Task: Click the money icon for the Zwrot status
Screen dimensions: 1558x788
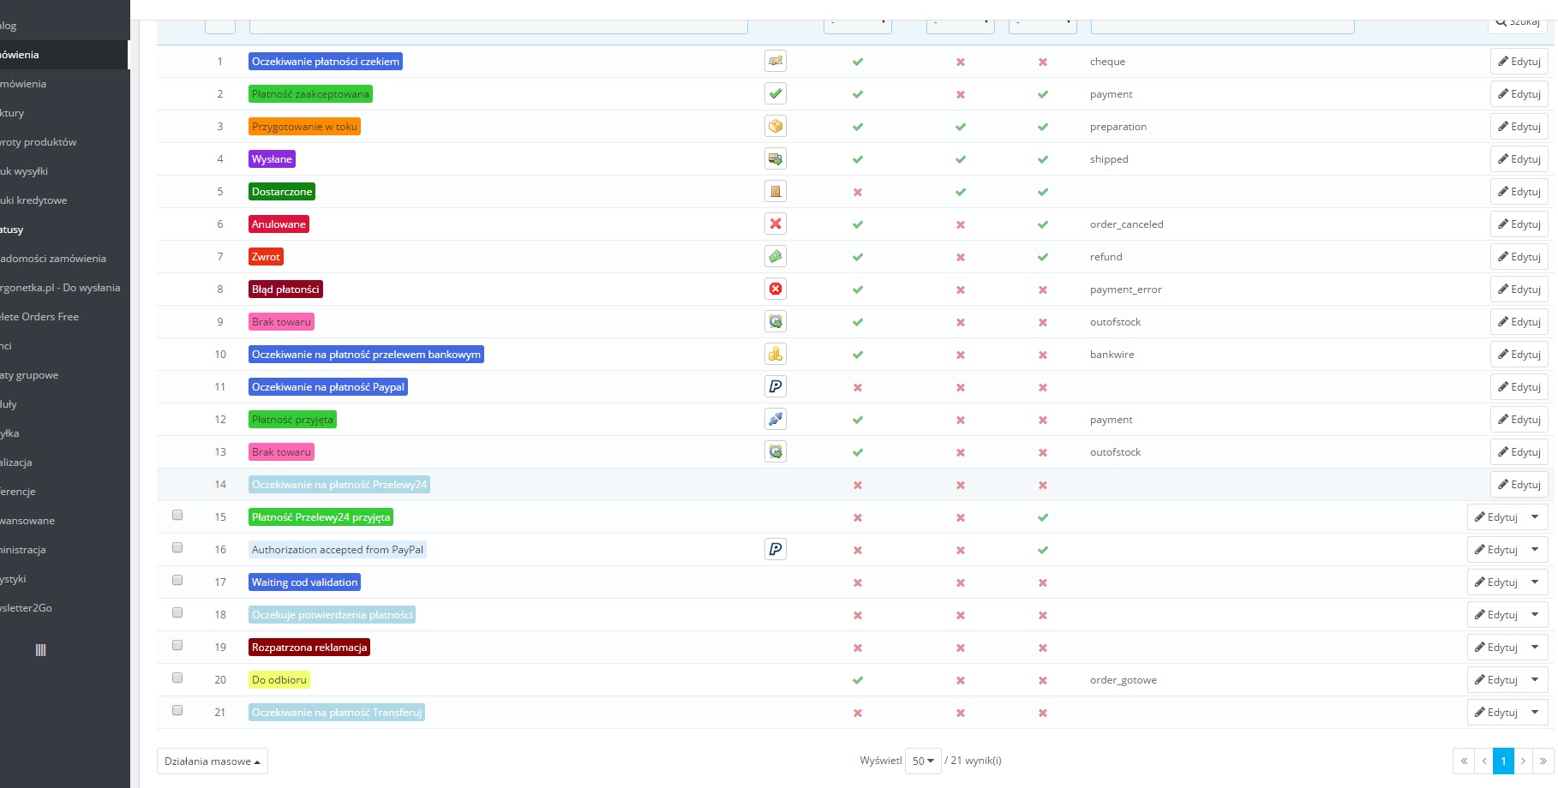Action: pos(776,256)
